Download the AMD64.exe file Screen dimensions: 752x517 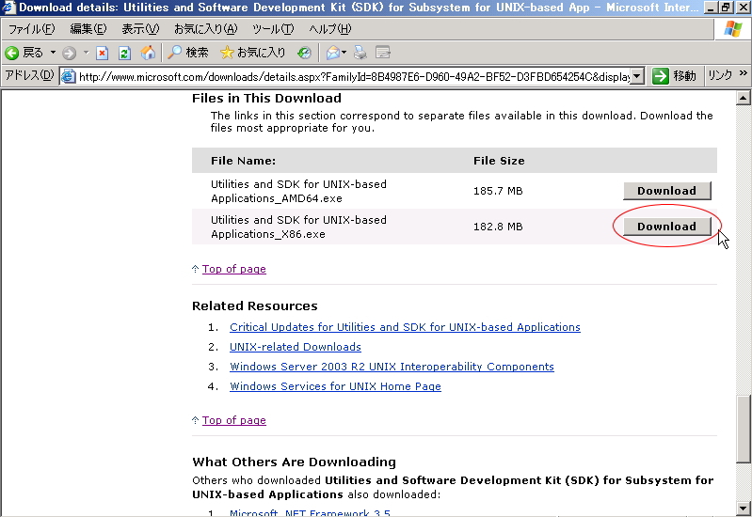666,191
